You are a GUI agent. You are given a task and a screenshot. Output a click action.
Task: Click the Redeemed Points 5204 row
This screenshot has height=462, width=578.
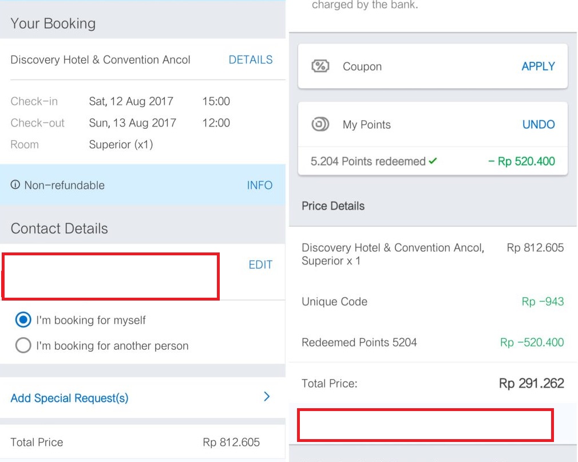[x=433, y=342]
